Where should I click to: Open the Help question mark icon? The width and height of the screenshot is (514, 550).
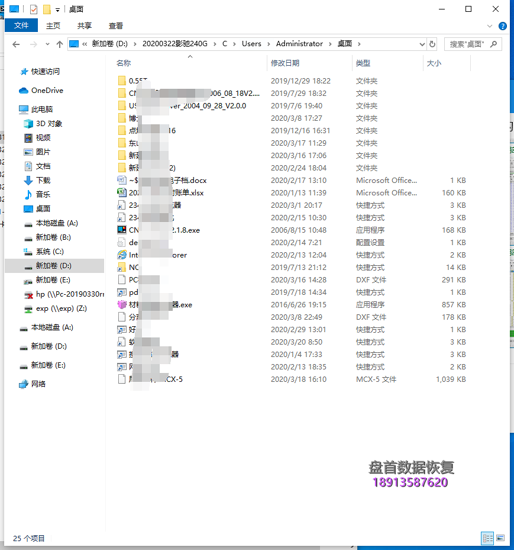tap(502, 26)
